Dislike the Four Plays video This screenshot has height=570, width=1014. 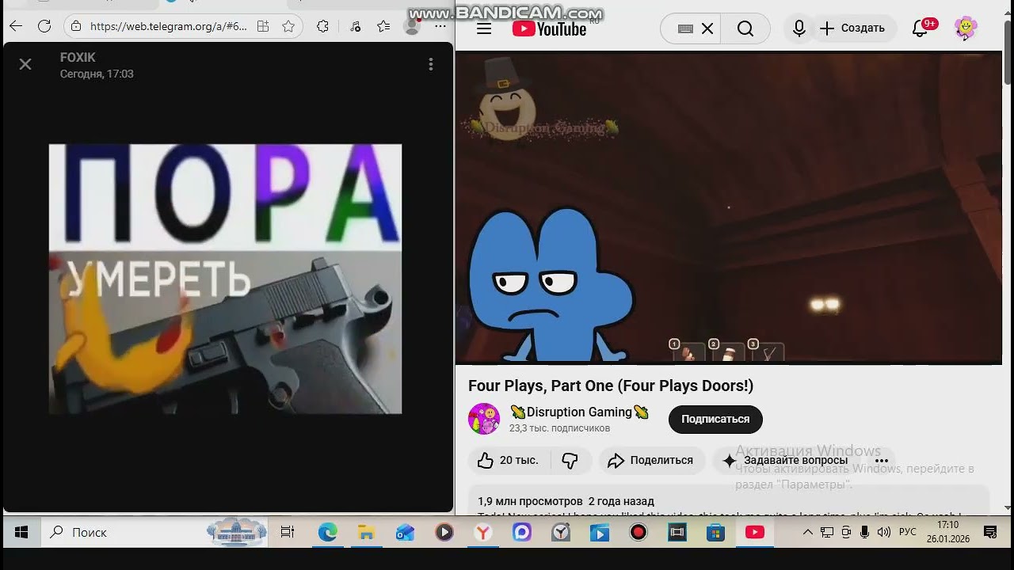[570, 461]
